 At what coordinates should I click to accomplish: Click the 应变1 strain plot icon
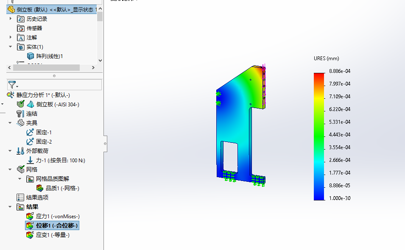(30, 235)
